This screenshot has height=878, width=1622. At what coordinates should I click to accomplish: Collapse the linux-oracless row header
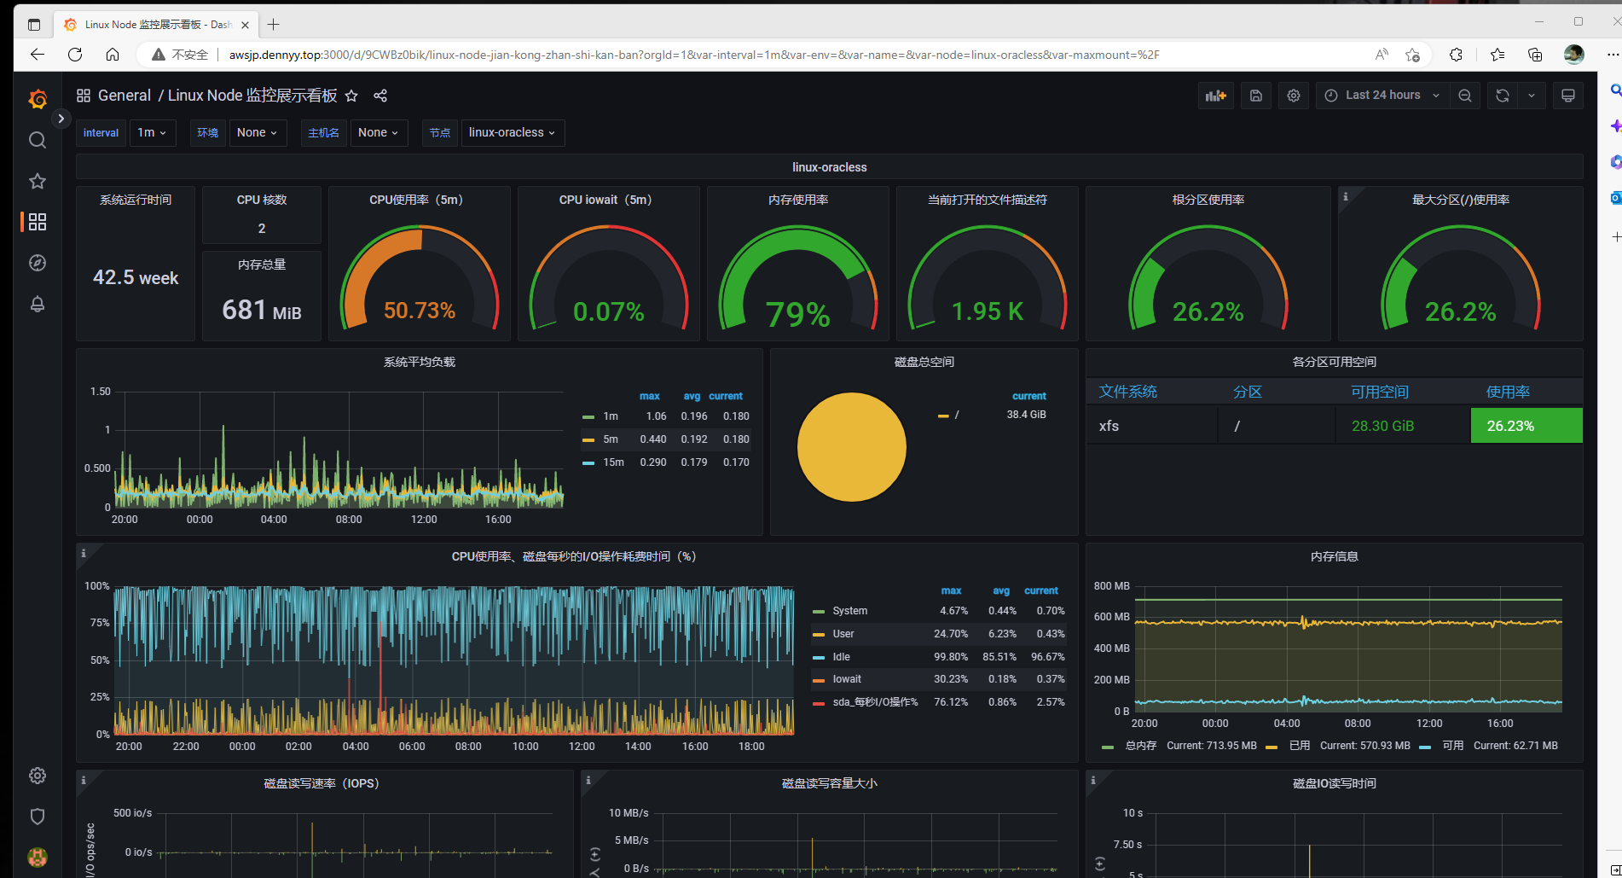coord(829,167)
